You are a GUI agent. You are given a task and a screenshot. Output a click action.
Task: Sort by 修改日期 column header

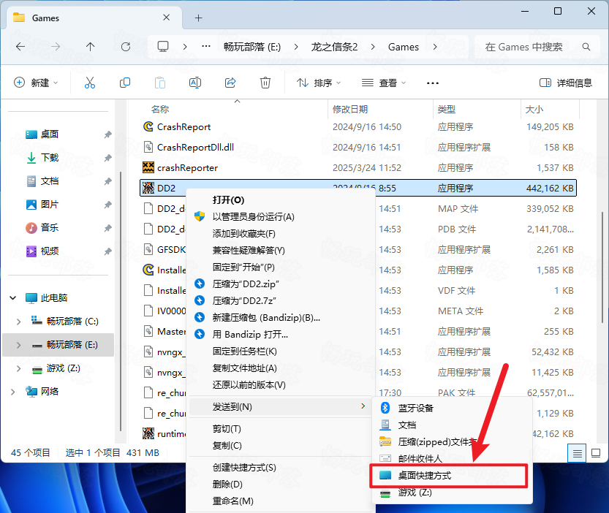click(x=350, y=109)
